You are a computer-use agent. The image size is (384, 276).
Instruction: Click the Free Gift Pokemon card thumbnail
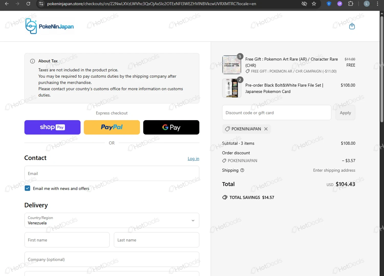[x=232, y=65]
